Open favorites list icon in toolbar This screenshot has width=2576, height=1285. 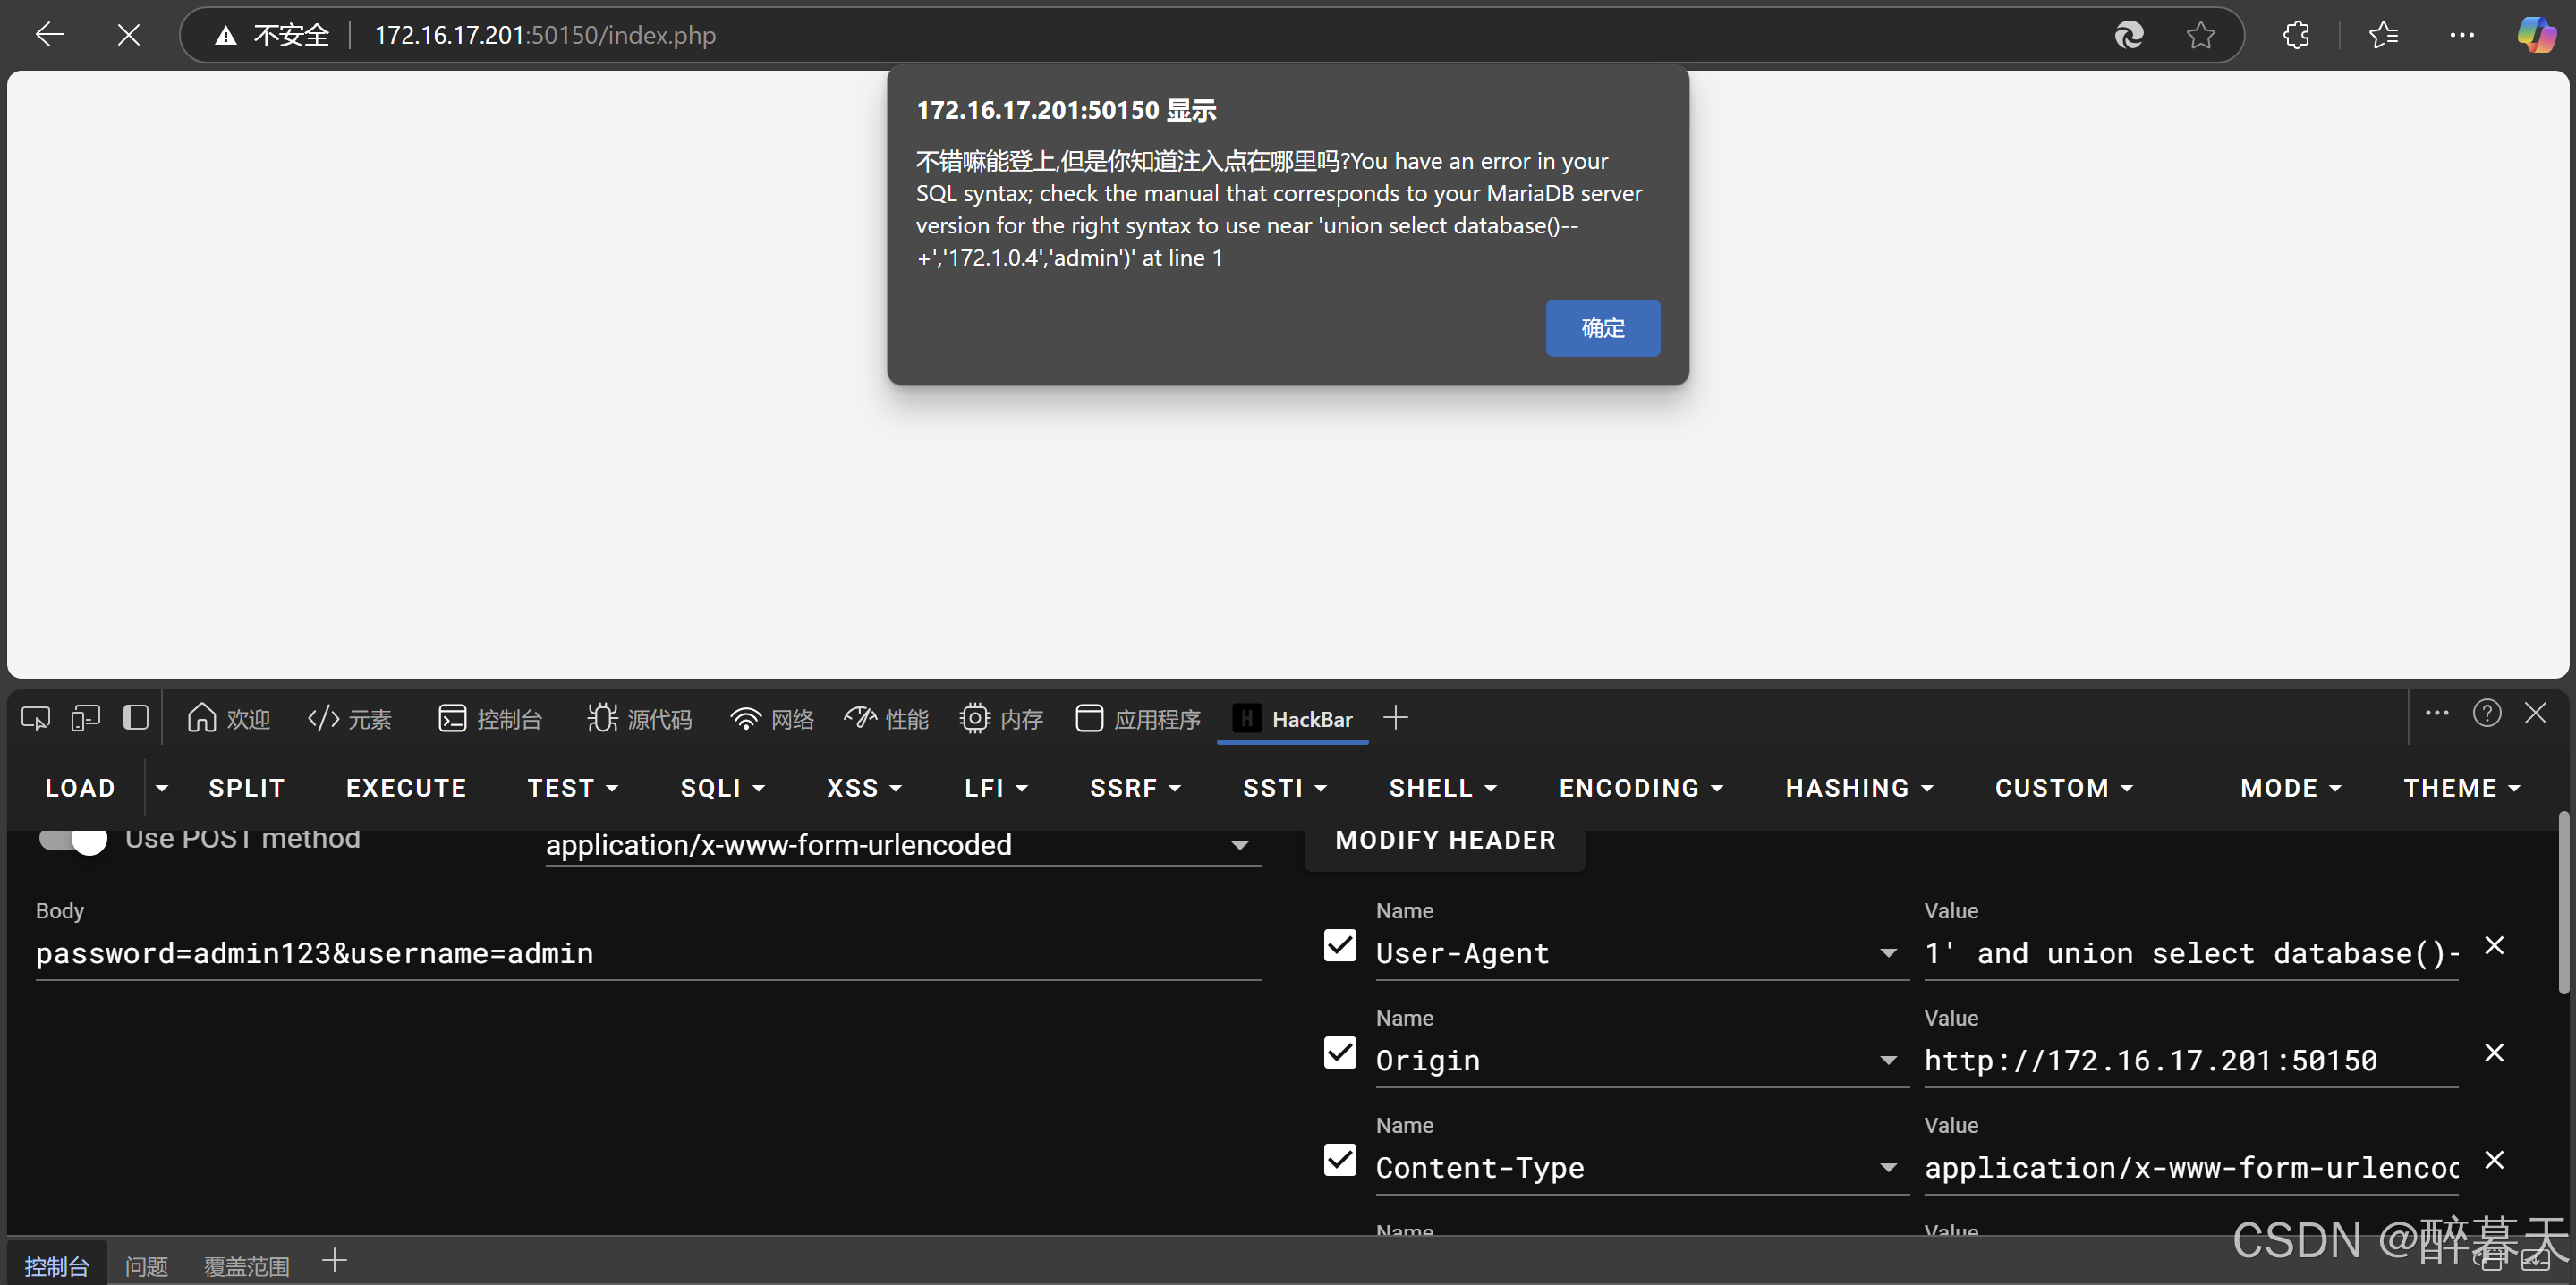[x=2383, y=36]
